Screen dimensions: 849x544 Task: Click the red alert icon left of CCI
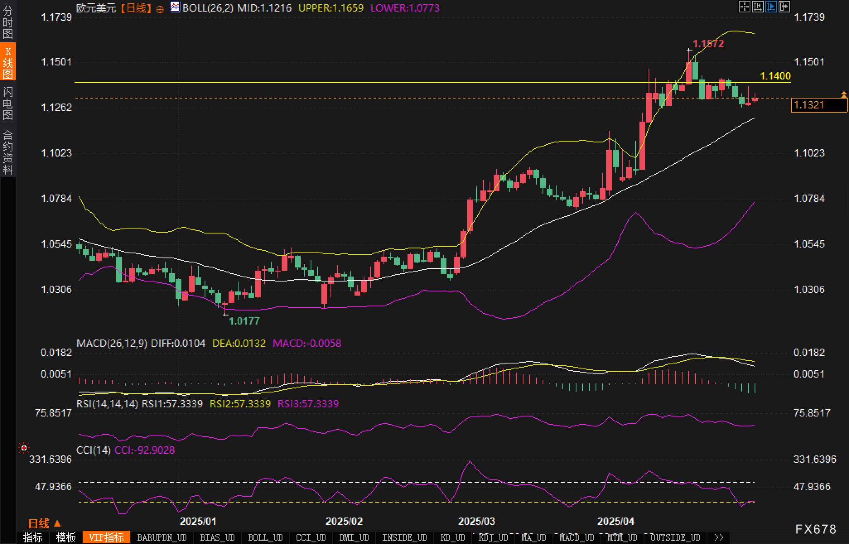coord(24,448)
